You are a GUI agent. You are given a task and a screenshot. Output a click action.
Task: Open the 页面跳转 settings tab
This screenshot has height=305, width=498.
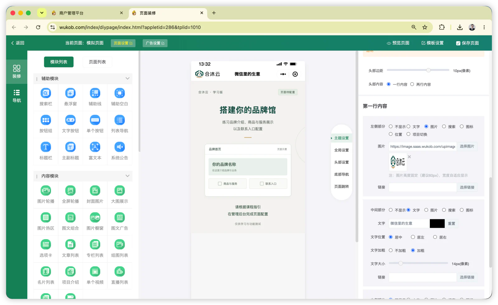click(x=341, y=186)
